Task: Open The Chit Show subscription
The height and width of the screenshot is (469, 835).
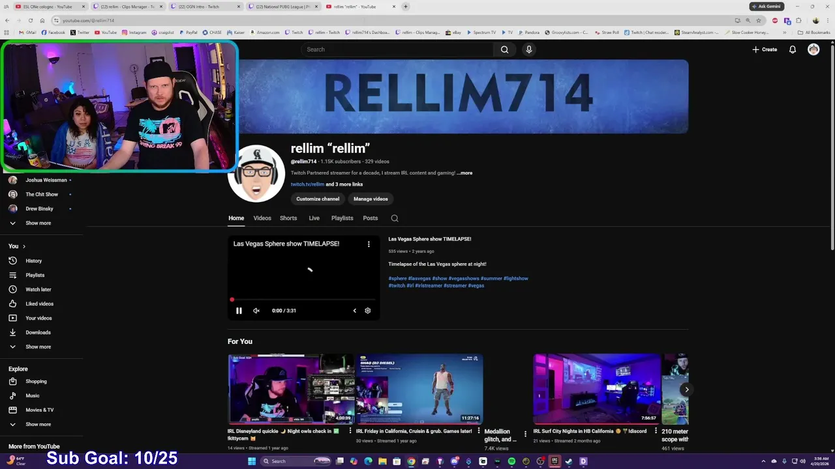Action: click(x=42, y=194)
